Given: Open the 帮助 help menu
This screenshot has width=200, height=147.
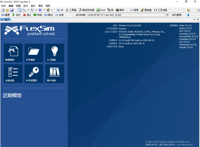Looking at the screenshot, I should pos(48,6).
